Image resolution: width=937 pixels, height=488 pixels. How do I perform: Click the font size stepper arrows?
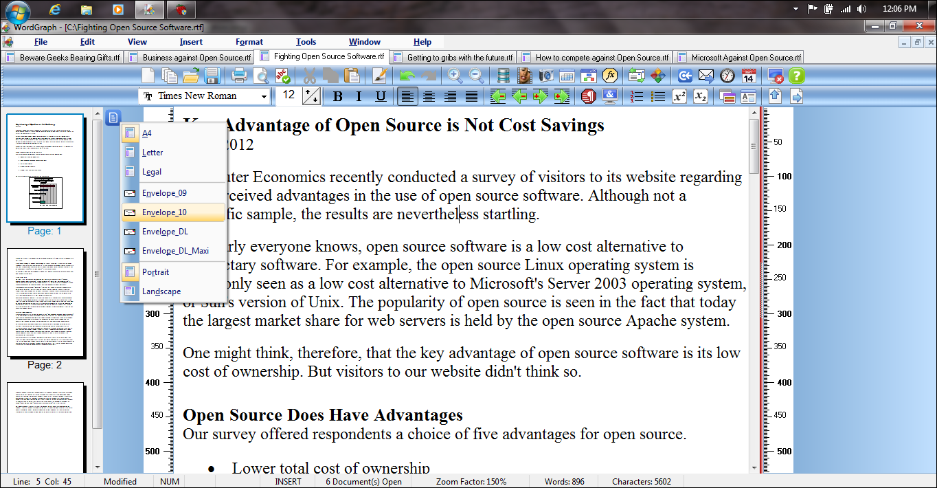point(311,97)
